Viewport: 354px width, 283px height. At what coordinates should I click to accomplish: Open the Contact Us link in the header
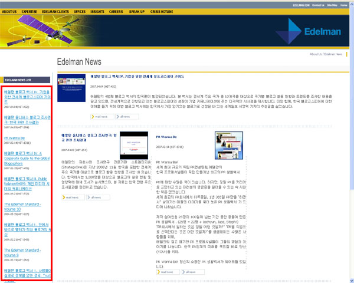click(319, 5)
